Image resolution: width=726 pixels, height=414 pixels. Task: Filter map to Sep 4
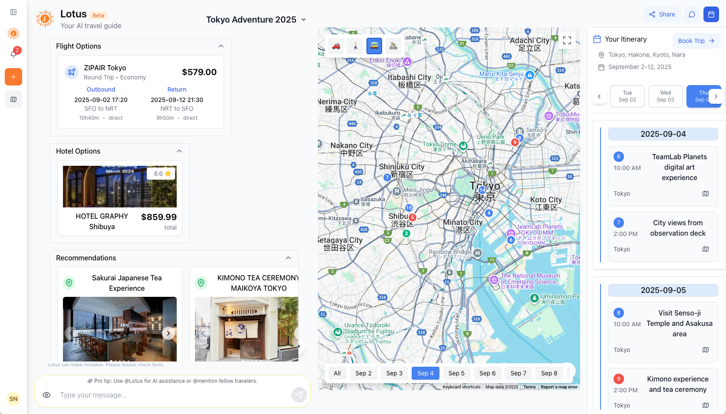[426, 373]
